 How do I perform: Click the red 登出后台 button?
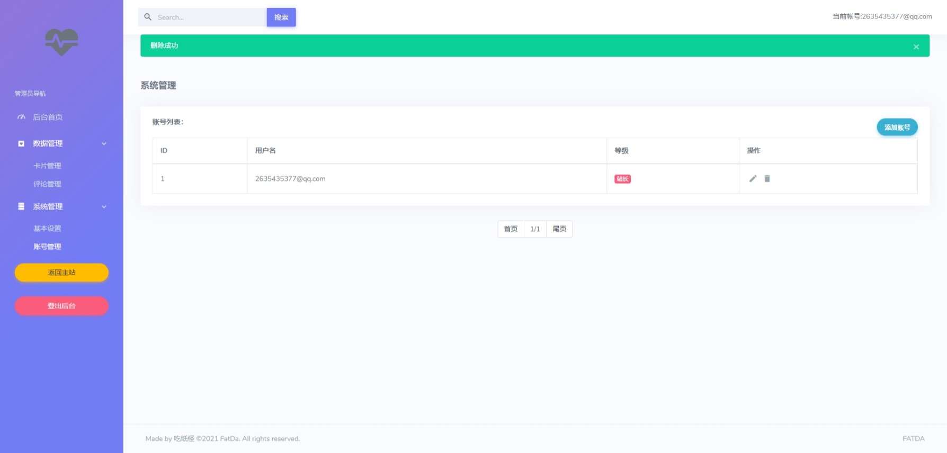pos(61,306)
